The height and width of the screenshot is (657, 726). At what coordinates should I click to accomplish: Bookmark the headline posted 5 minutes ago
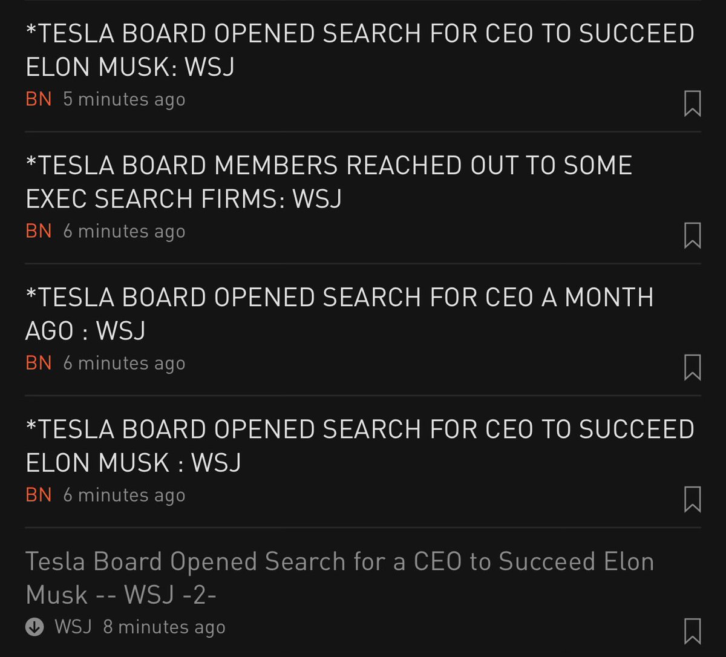[692, 103]
